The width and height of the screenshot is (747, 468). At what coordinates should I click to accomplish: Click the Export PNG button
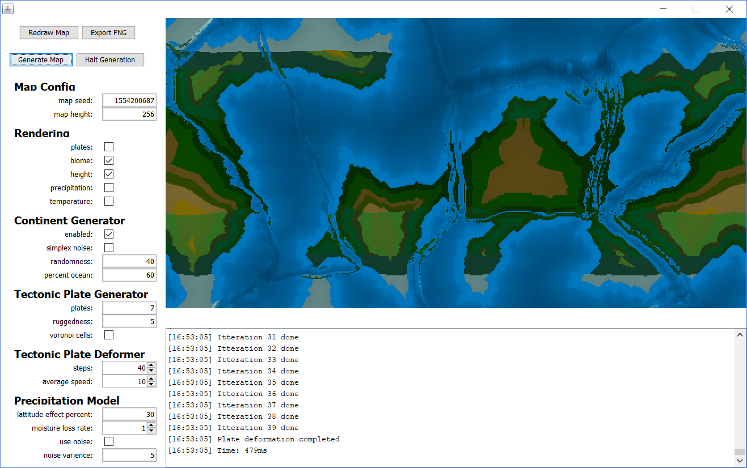click(109, 32)
